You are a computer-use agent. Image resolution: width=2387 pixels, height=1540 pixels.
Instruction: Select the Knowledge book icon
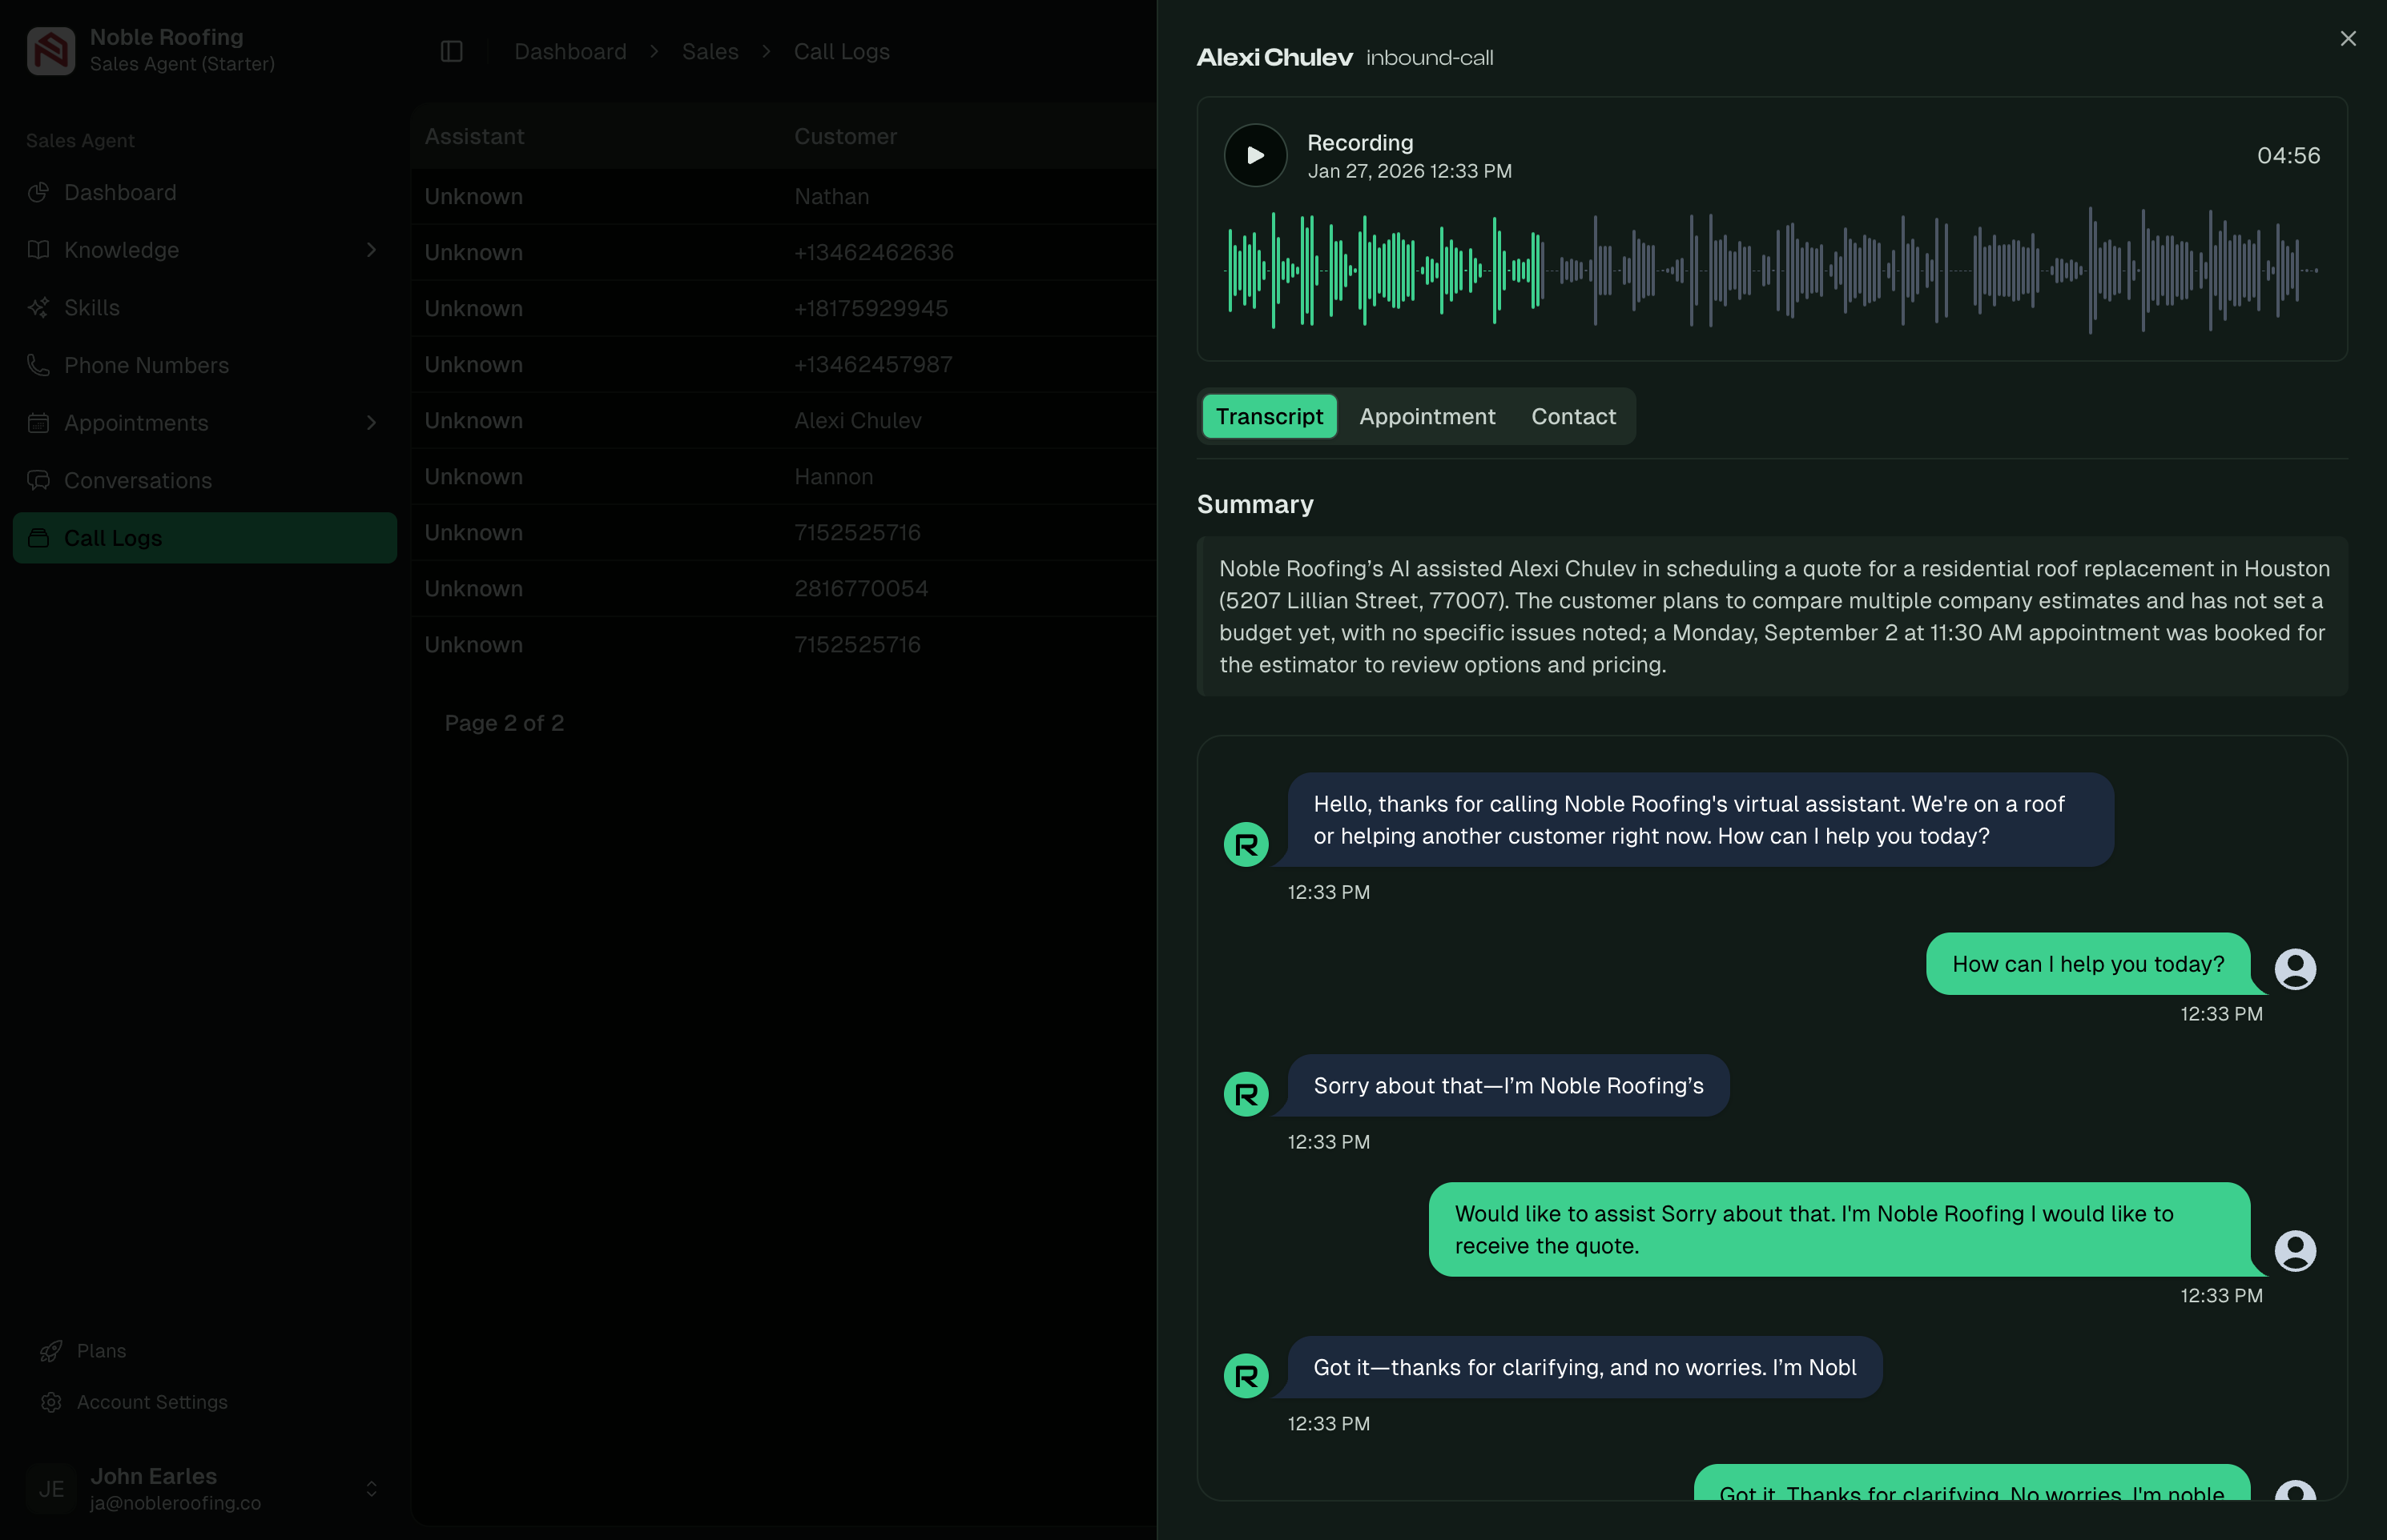[x=38, y=250]
